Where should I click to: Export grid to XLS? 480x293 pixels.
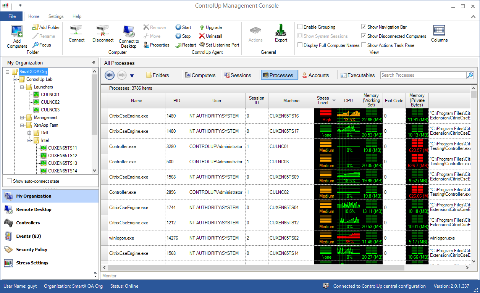click(281, 34)
